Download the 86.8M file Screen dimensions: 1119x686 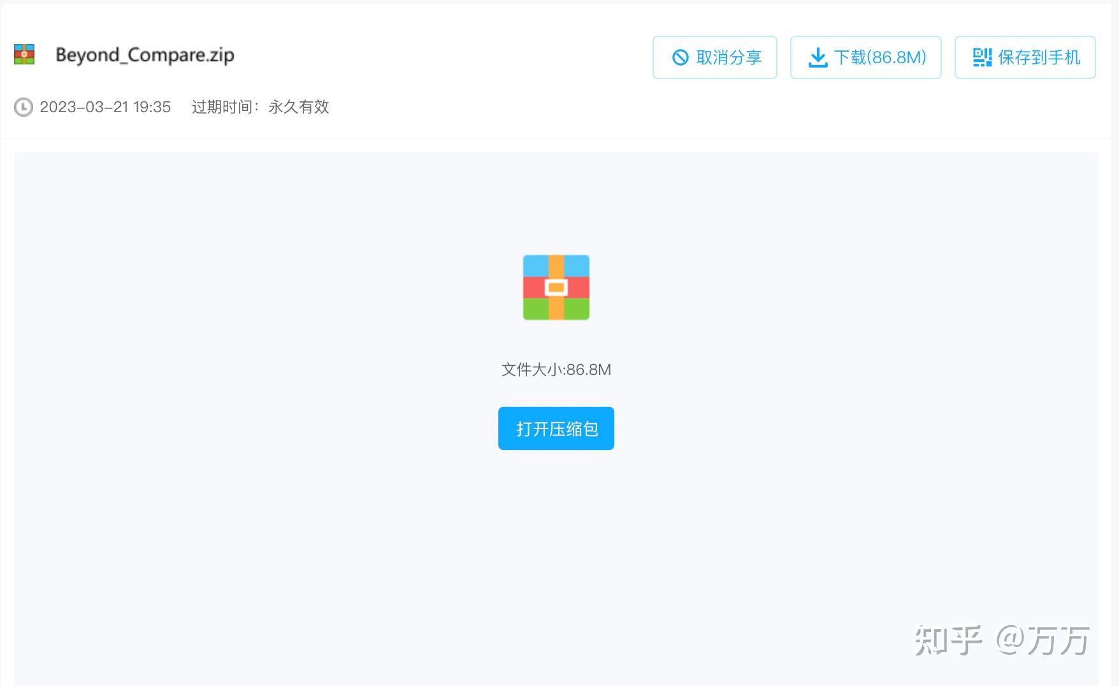[x=865, y=57]
